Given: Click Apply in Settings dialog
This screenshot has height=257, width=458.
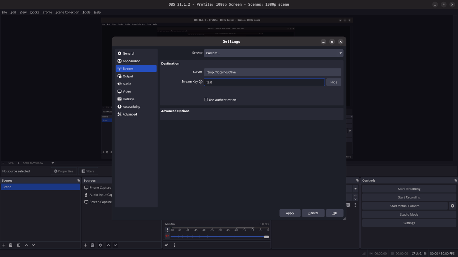Looking at the screenshot, I should (x=290, y=213).
